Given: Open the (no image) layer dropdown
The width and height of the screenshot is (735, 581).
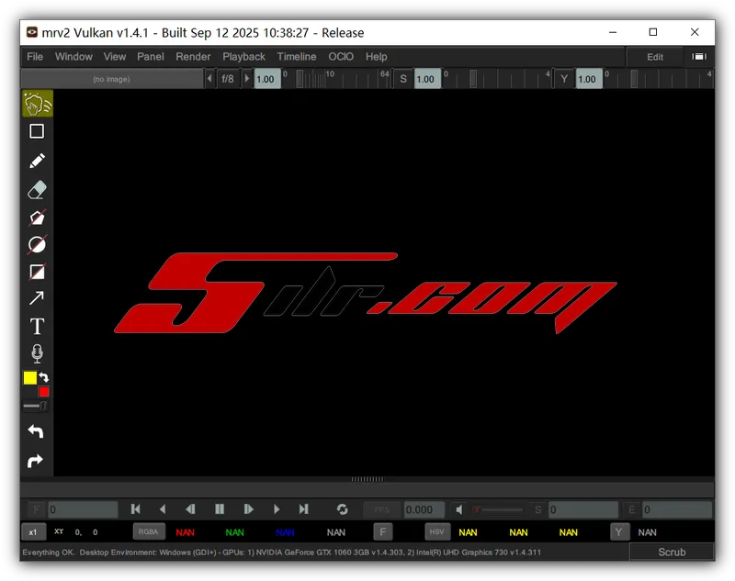Looking at the screenshot, I should pos(111,79).
